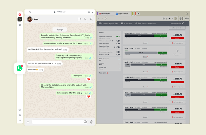Enable the Direct services only toggle
This screenshot has height=135, width=206.
(x=118, y=43)
